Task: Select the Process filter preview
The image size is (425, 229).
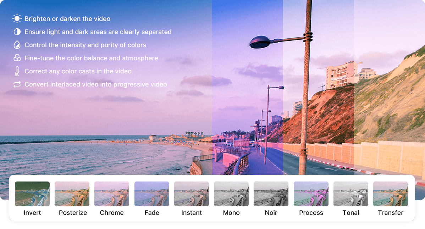Action: coord(311,194)
